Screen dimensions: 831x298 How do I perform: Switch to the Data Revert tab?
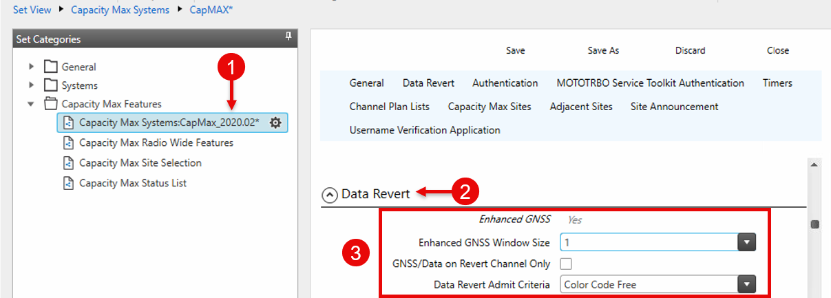point(428,83)
